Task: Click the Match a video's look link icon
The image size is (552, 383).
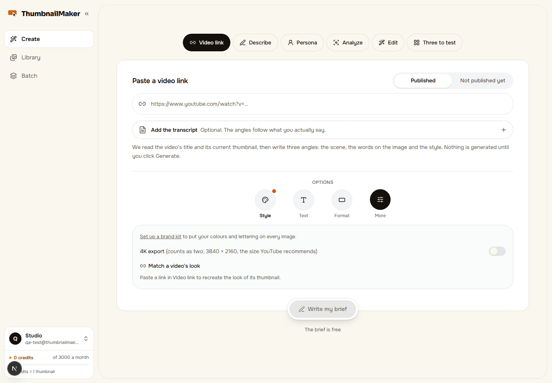Action: 143,266
